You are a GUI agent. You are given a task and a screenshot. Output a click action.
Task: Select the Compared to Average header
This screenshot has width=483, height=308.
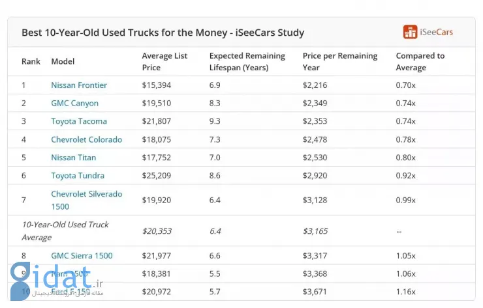[x=420, y=61]
